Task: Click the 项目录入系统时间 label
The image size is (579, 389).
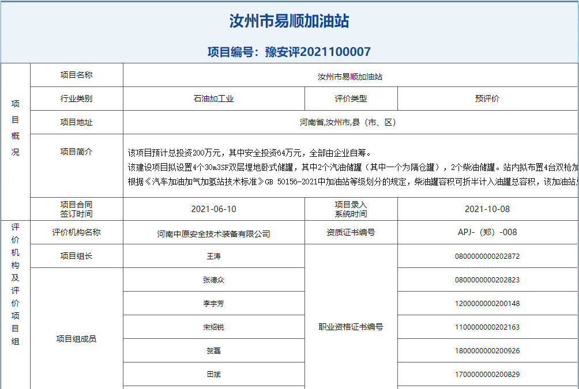Action: point(351,209)
